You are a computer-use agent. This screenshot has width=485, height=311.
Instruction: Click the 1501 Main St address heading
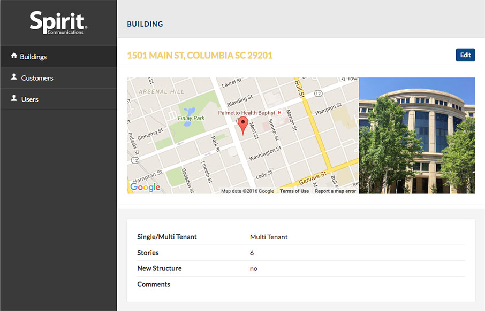click(200, 55)
